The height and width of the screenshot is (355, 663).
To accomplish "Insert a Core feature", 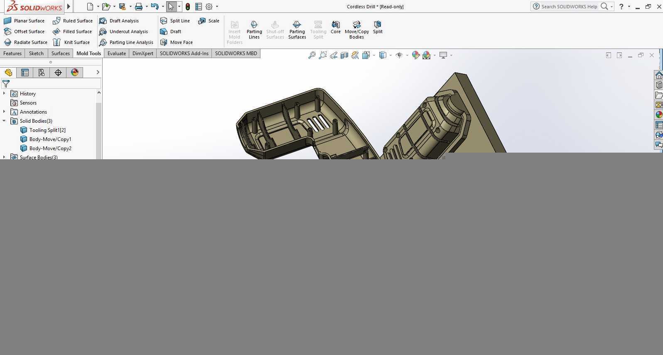I will tap(336, 27).
